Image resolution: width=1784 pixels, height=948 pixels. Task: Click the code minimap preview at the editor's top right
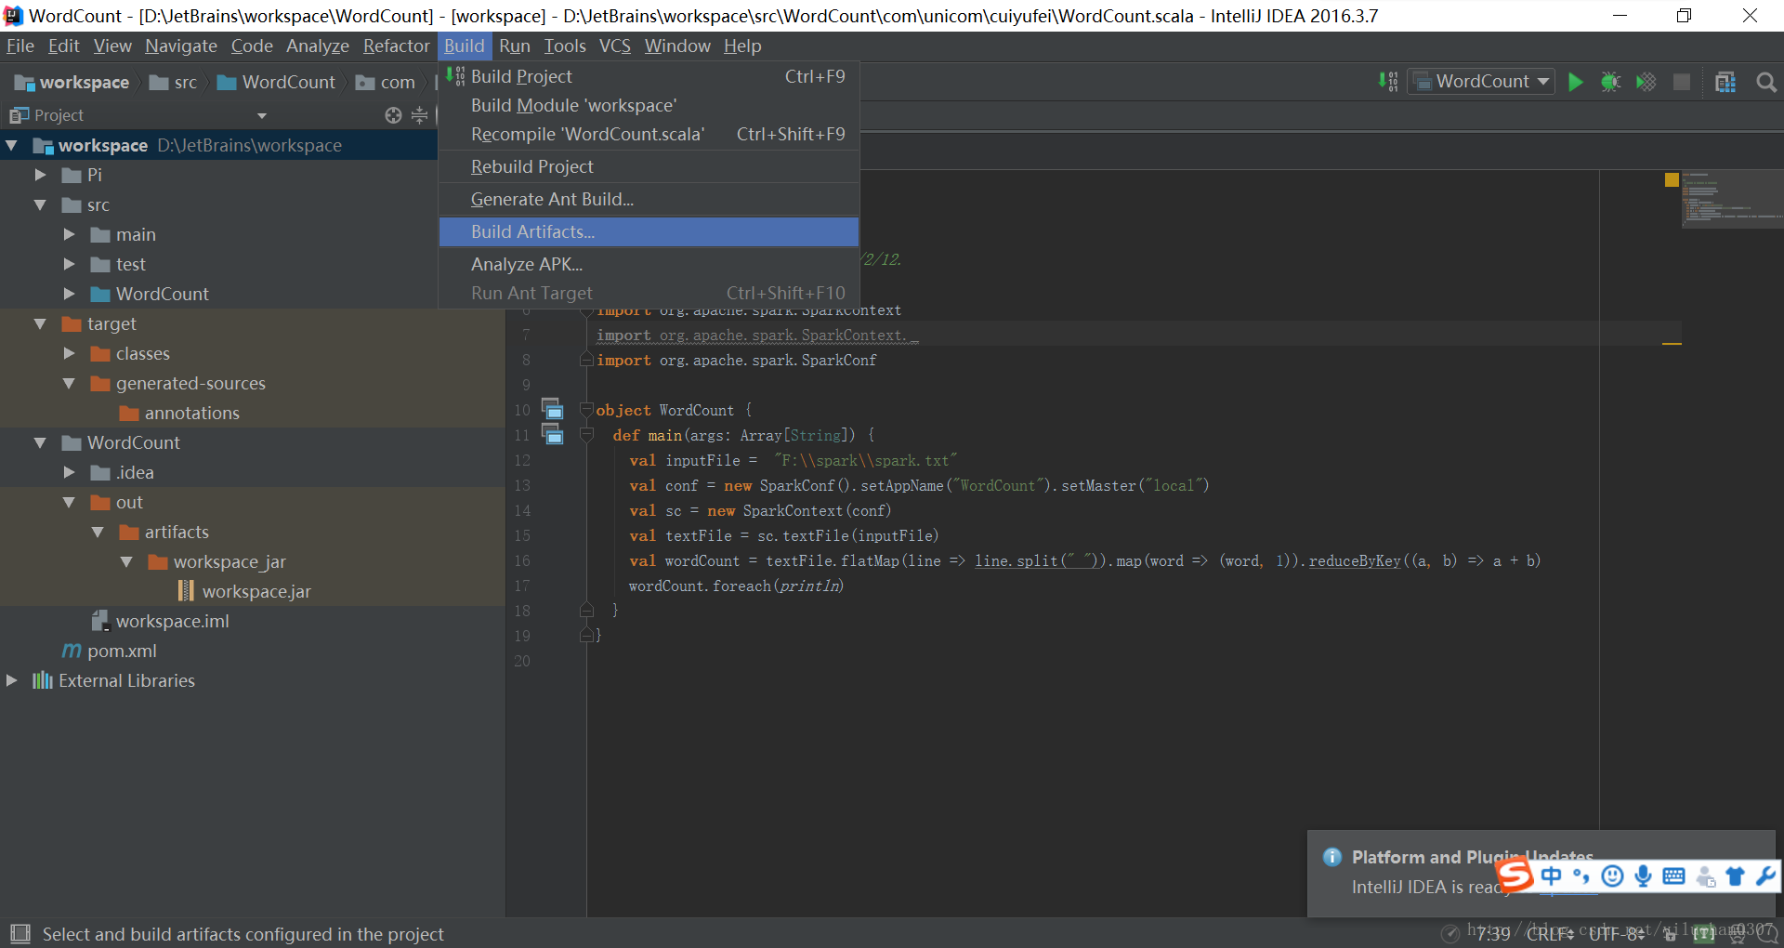(1731, 198)
